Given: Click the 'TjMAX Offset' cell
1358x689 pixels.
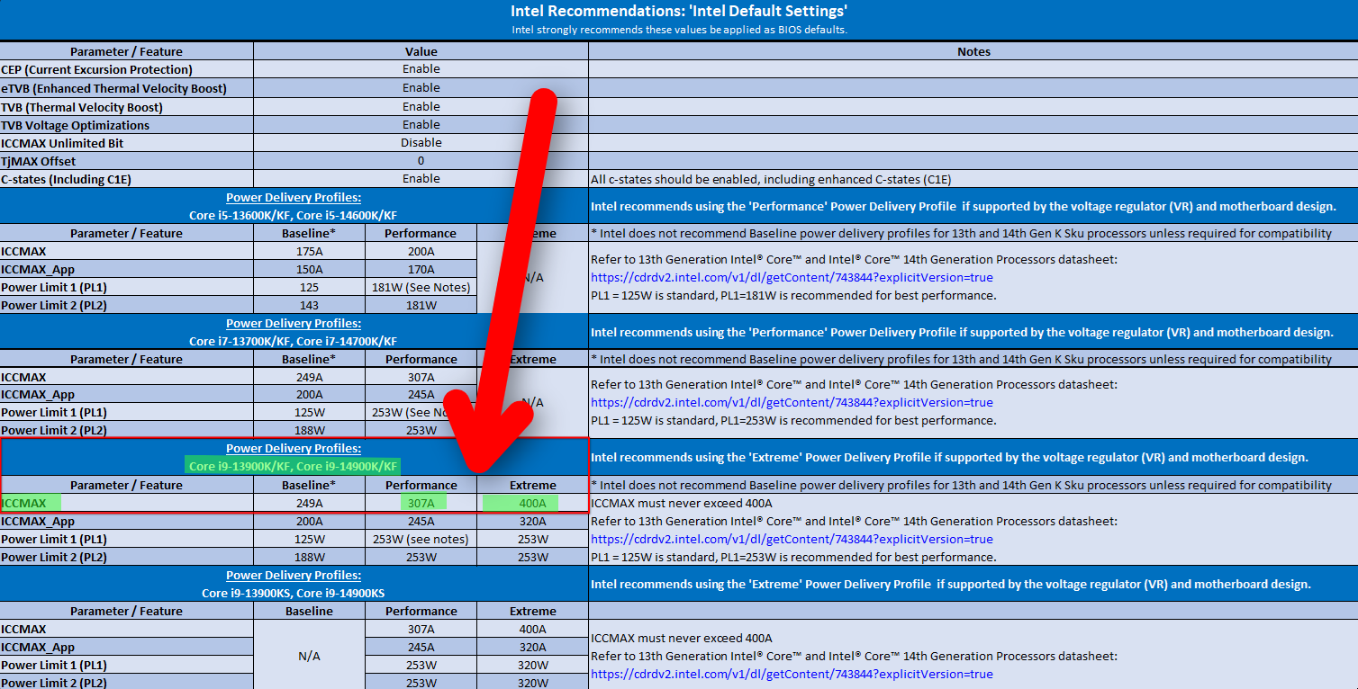Looking at the screenshot, I should coord(126,161).
